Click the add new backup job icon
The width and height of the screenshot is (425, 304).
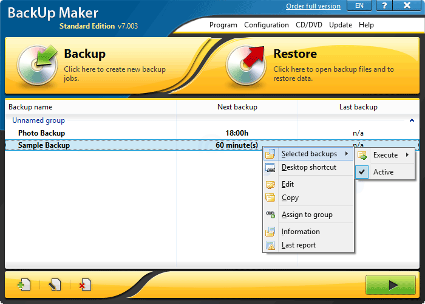24,285
